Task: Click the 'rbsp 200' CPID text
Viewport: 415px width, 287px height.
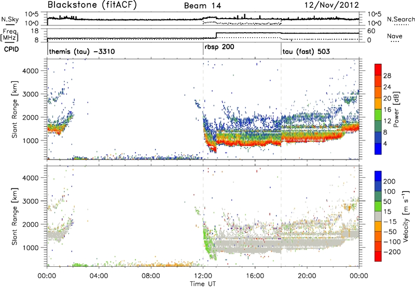Action: click(x=219, y=47)
